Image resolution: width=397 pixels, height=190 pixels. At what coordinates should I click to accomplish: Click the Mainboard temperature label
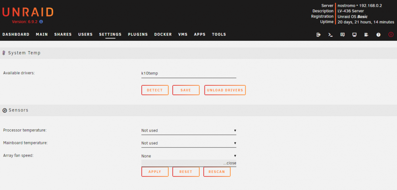click(x=25, y=143)
